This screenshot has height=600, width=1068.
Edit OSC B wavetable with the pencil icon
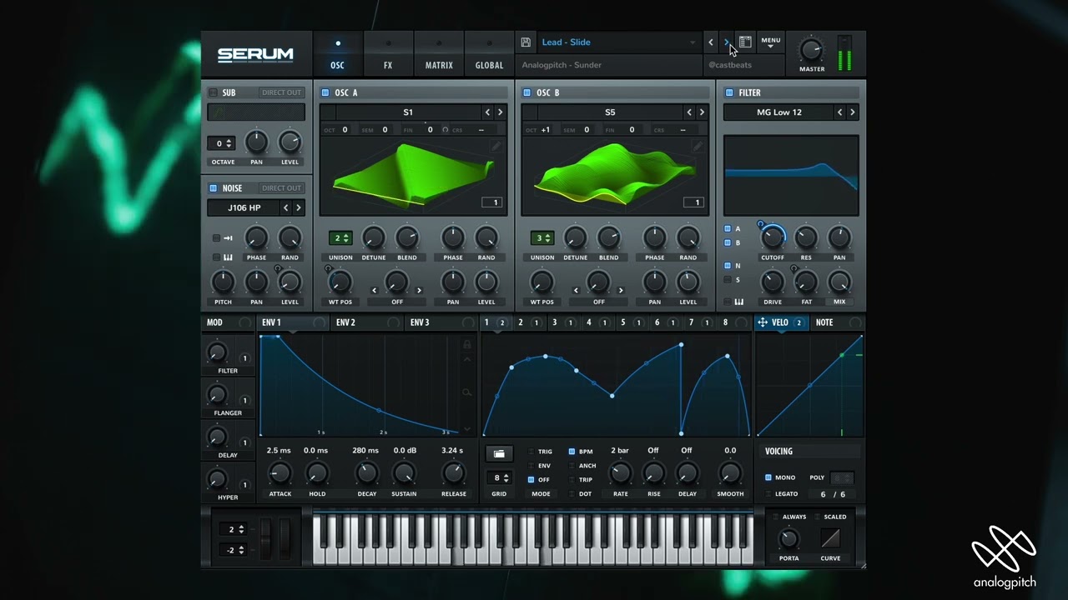(698, 146)
